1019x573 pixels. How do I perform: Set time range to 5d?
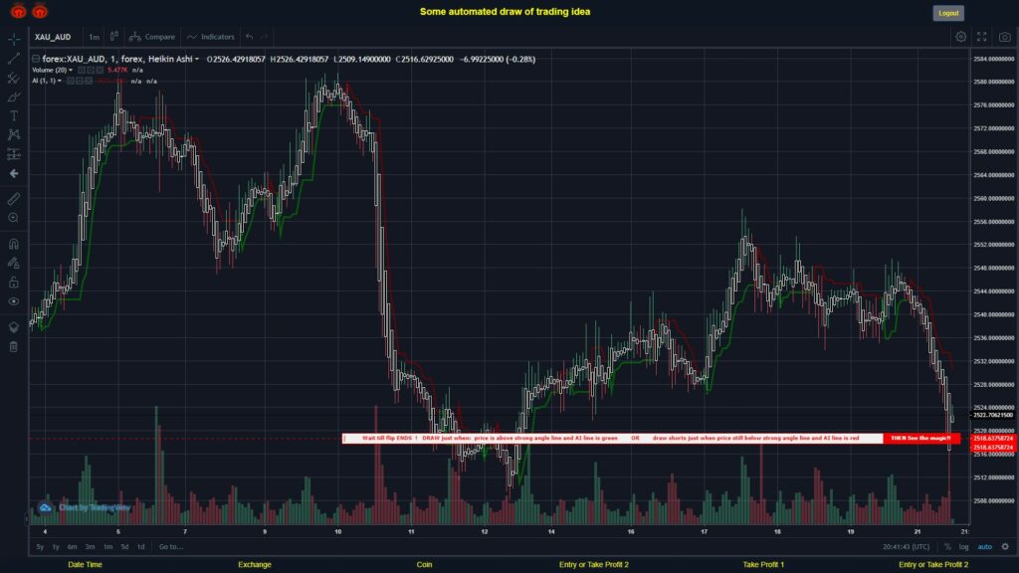point(124,547)
